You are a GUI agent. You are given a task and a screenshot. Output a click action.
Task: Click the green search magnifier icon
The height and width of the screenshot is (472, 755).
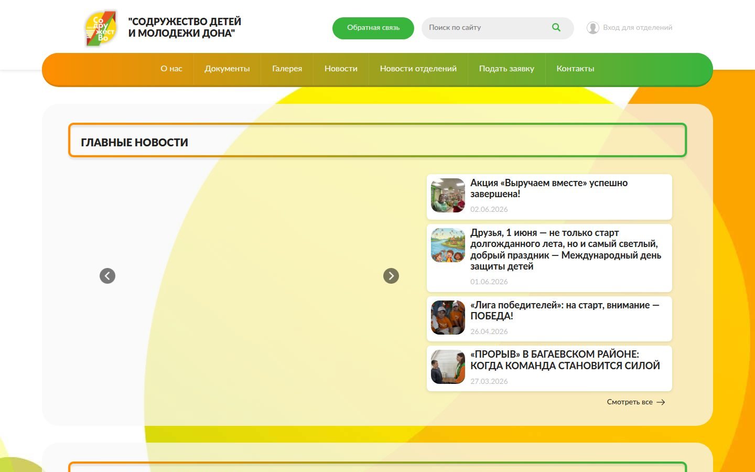(x=556, y=27)
